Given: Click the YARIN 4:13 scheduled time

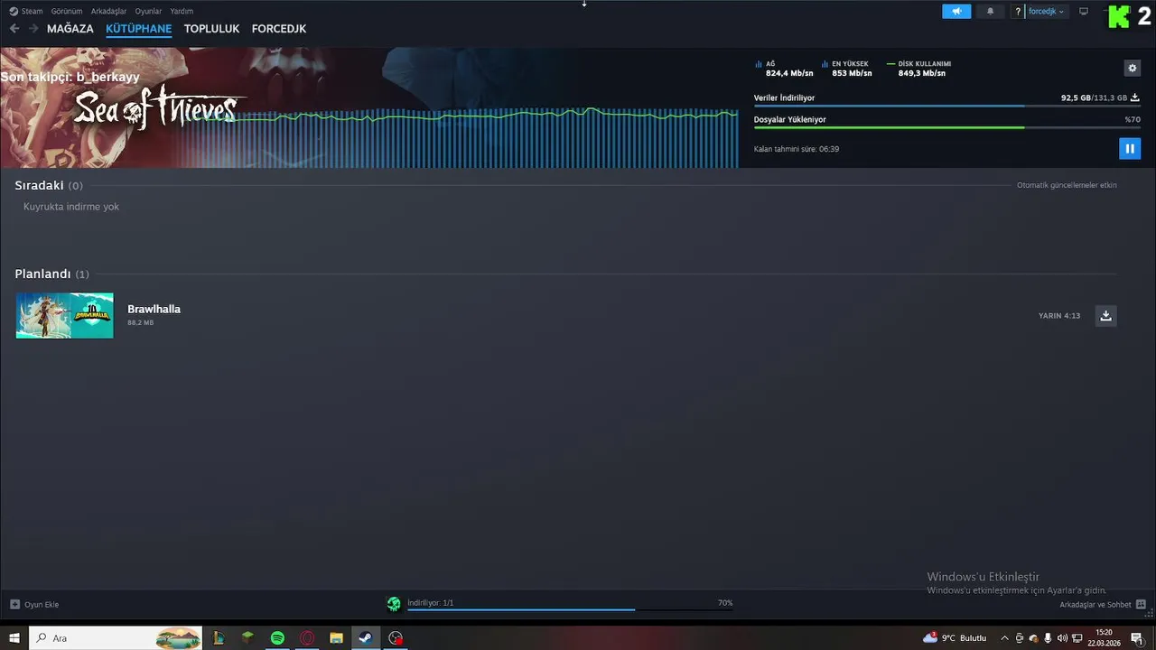Looking at the screenshot, I should pyautogui.click(x=1059, y=316).
